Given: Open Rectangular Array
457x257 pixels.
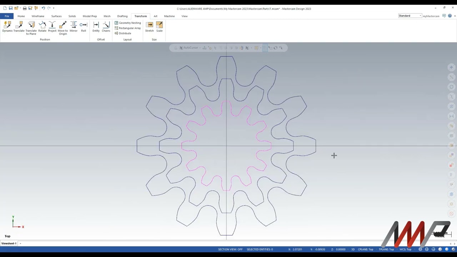Looking at the screenshot, I should [127, 28].
